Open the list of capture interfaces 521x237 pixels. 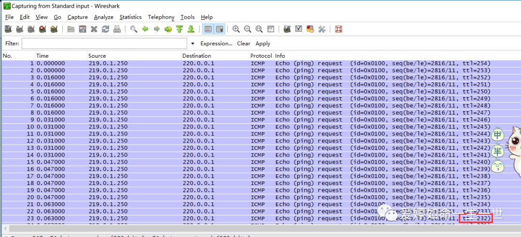(8, 29)
